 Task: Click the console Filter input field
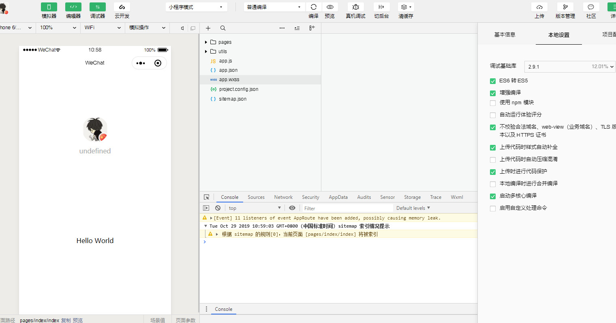point(348,208)
